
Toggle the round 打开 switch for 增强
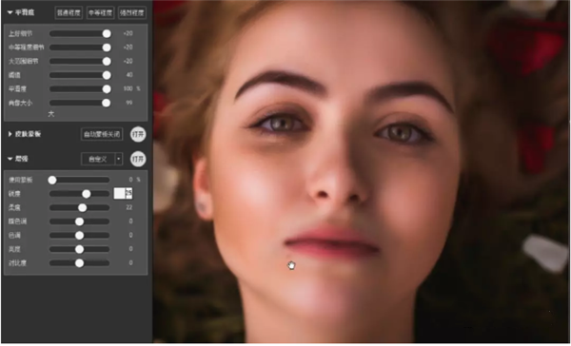point(138,159)
